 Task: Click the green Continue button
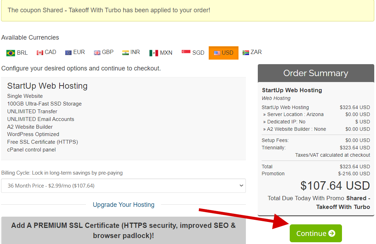(316, 233)
